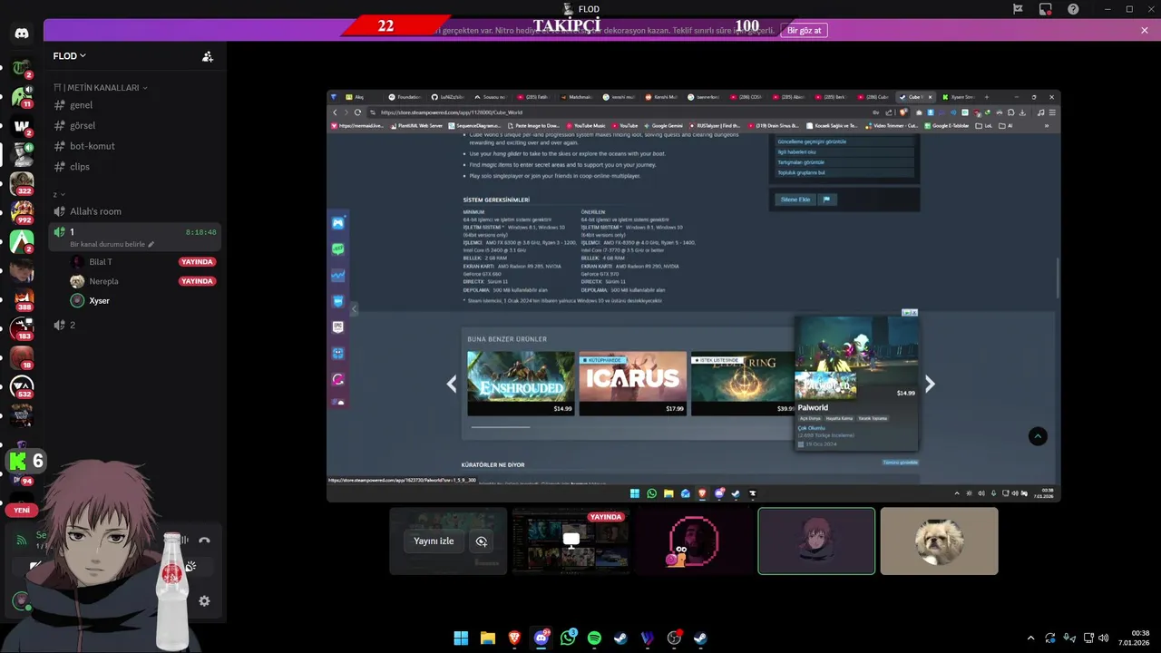Open Discord direct messages home icon
This screenshot has width=1161, height=653.
pyautogui.click(x=22, y=34)
